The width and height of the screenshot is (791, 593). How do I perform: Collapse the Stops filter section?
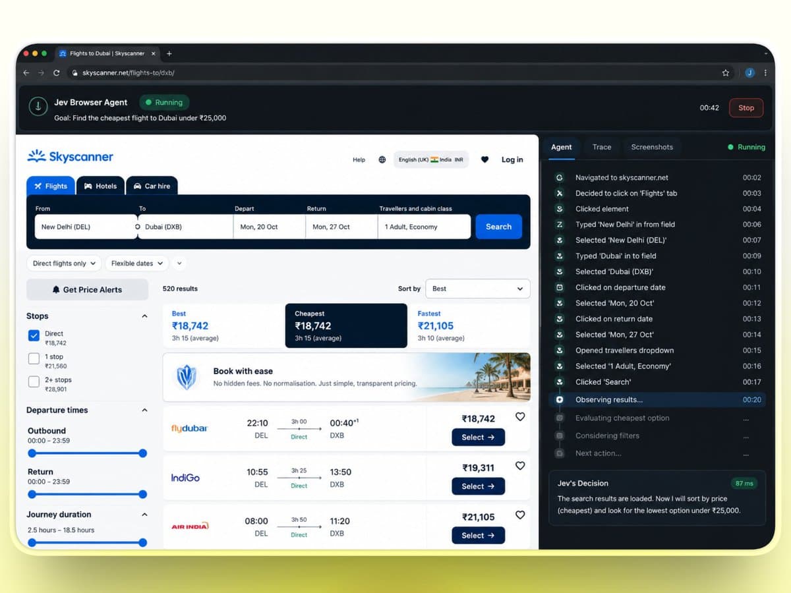point(144,316)
